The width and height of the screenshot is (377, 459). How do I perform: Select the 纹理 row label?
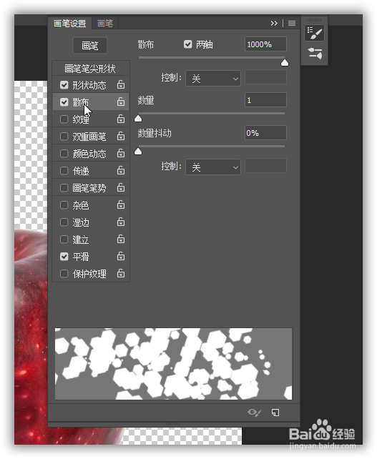click(81, 119)
